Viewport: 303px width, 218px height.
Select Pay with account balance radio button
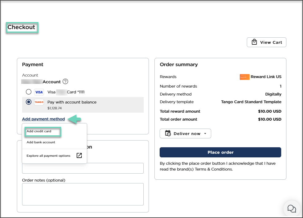29,102
